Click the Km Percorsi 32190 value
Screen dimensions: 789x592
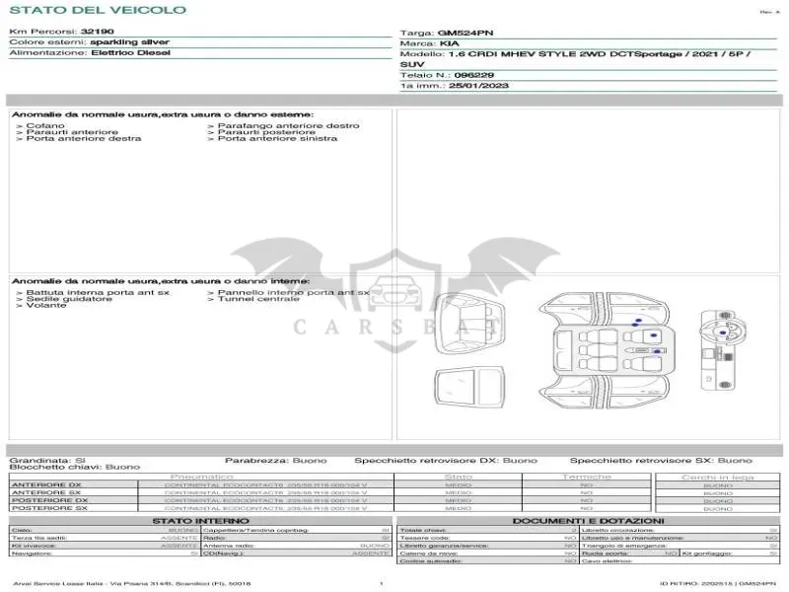click(x=97, y=32)
